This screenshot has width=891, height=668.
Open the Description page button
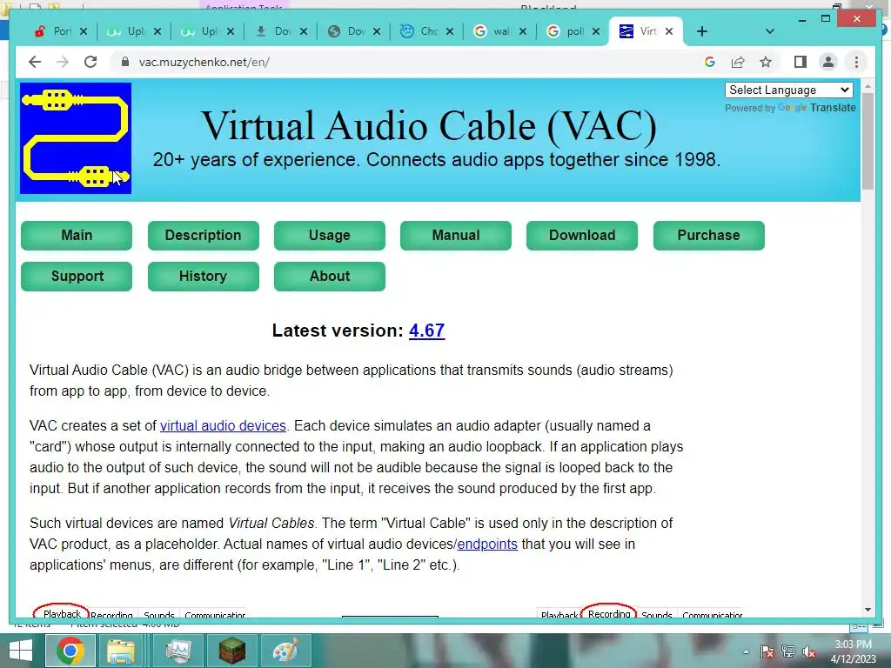coord(204,235)
